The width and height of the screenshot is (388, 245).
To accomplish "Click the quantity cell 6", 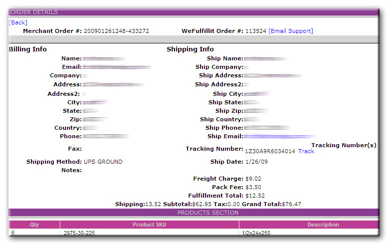I will point(13,233).
